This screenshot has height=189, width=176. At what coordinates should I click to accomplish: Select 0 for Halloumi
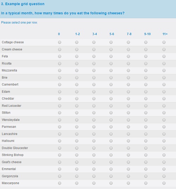click(59, 141)
